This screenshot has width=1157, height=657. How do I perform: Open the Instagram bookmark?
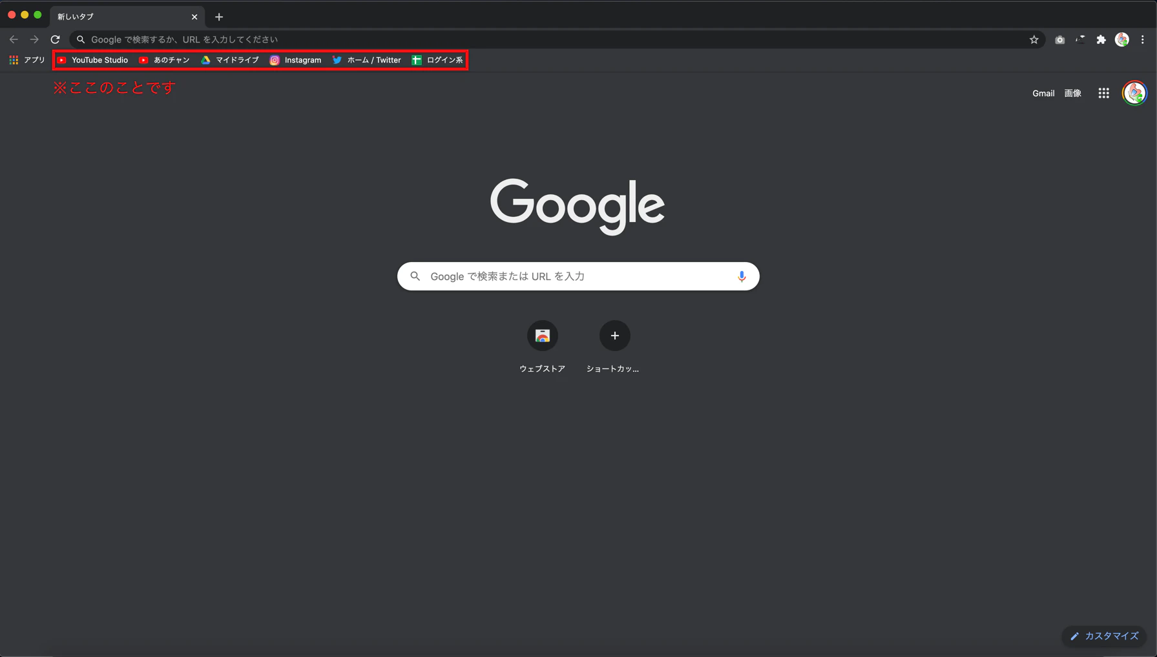click(295, 60)
